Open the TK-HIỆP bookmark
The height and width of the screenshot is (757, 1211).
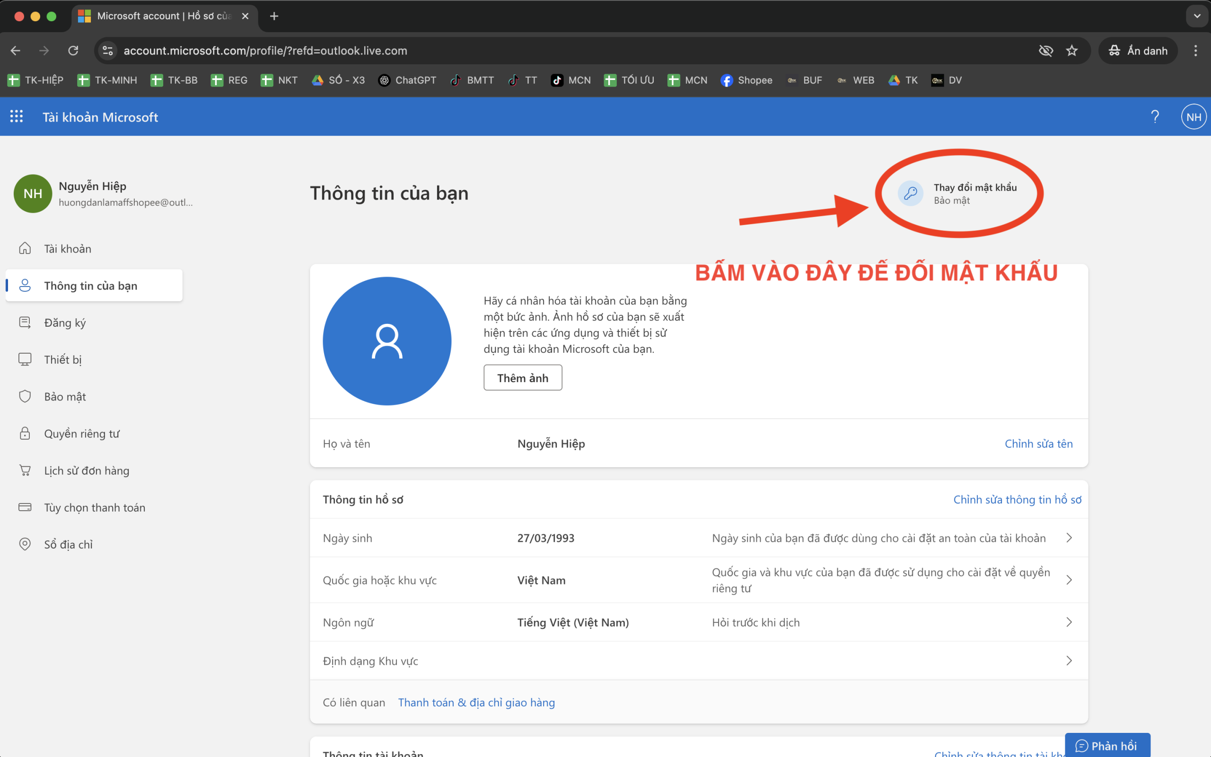coord(35,80)
